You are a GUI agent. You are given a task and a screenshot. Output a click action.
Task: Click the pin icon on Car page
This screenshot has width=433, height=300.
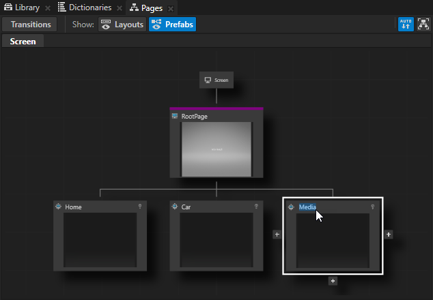pos(256,207)
